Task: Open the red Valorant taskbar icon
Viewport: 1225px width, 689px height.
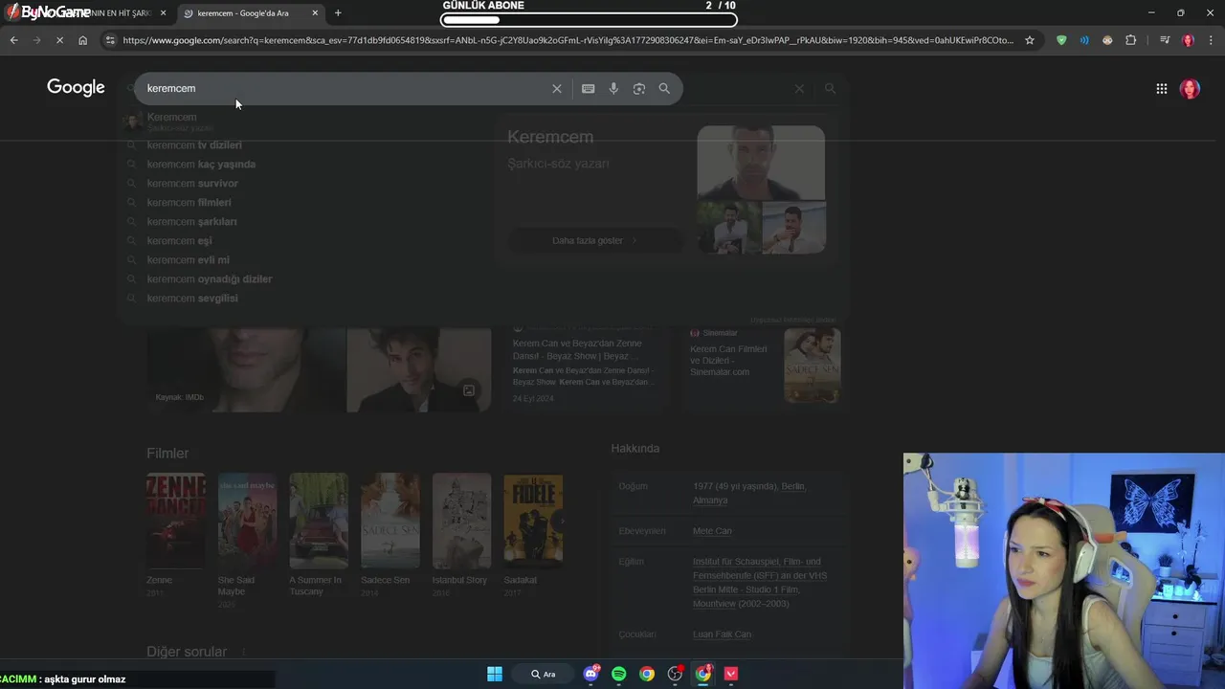Action: pos(731,674)
